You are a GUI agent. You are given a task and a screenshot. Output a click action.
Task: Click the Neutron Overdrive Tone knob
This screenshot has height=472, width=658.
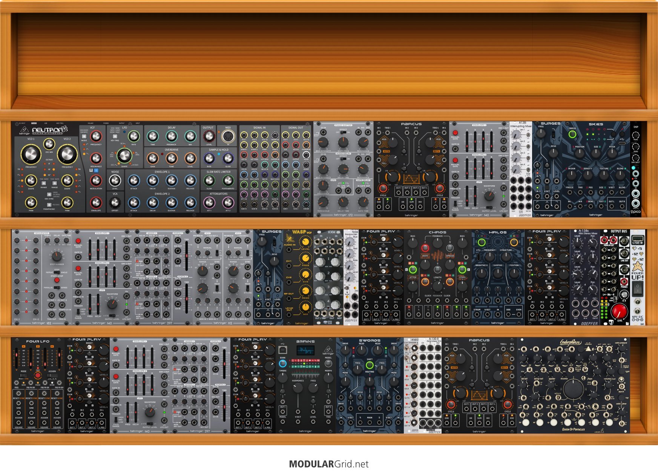tap(171, 158)
